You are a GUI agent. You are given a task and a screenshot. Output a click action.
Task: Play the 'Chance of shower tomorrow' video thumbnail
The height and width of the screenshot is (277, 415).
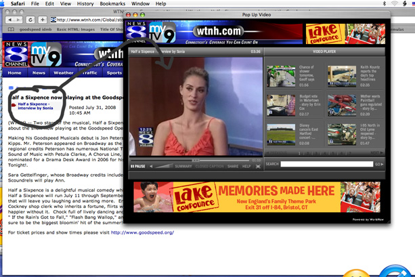(280, 76)
